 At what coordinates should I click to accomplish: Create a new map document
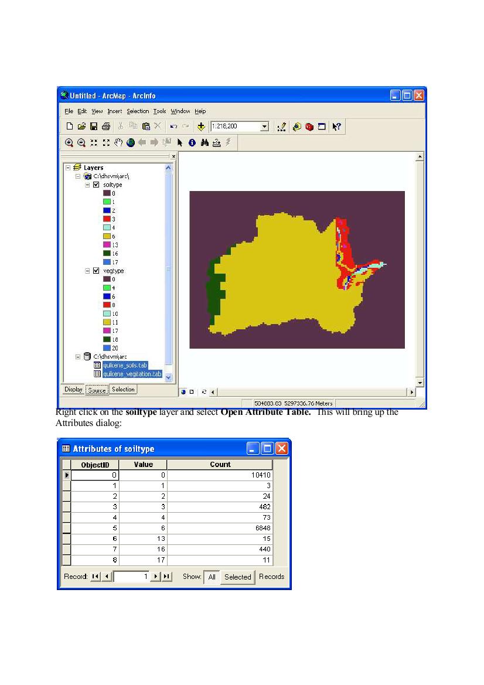pyautogui.click(x=70, y=126)
